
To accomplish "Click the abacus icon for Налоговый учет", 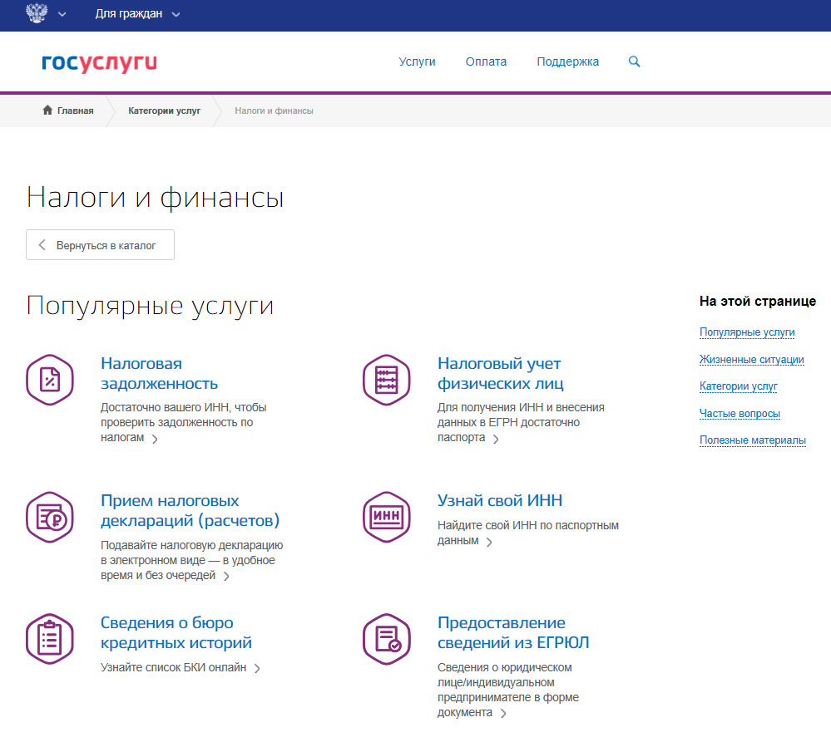I will click(386, 380).
